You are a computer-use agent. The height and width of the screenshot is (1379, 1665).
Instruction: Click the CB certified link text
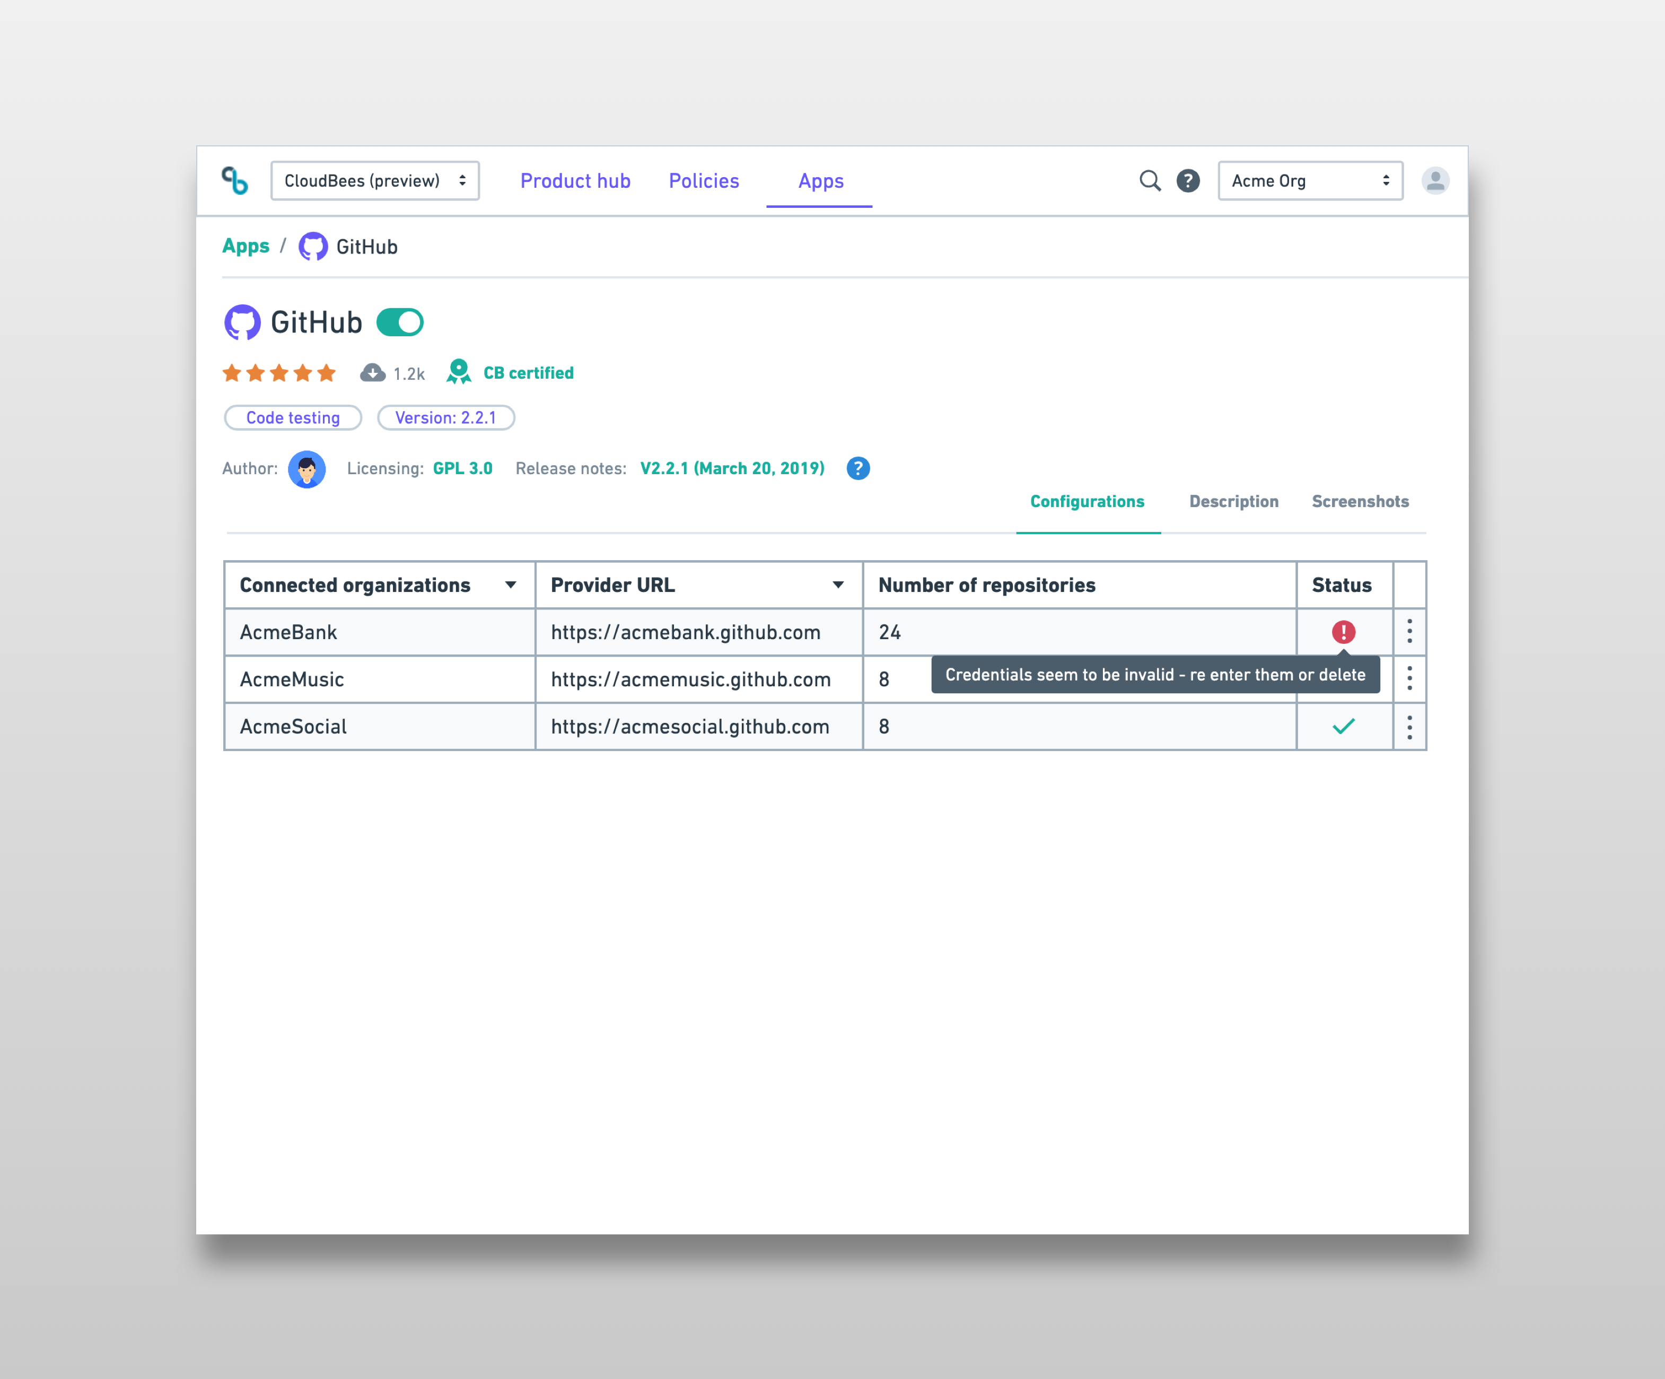coord(528,373)
